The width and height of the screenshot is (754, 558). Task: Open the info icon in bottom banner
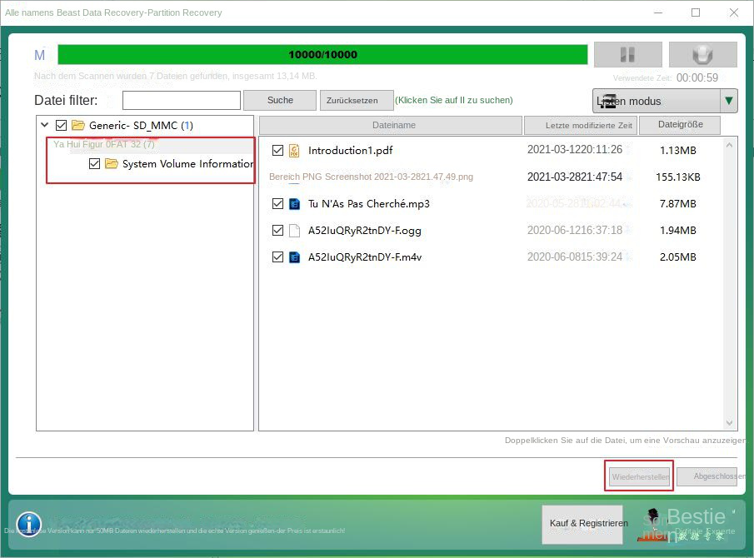click(29, 524)
